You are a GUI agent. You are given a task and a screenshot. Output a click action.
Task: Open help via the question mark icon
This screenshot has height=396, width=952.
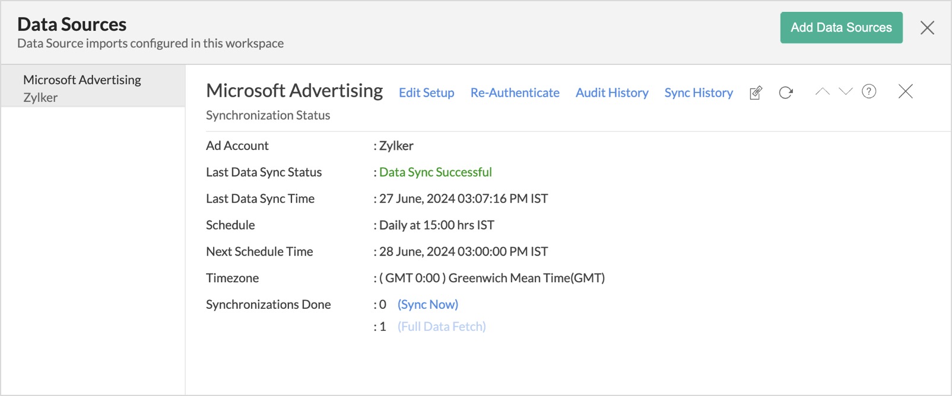(869, 92)
